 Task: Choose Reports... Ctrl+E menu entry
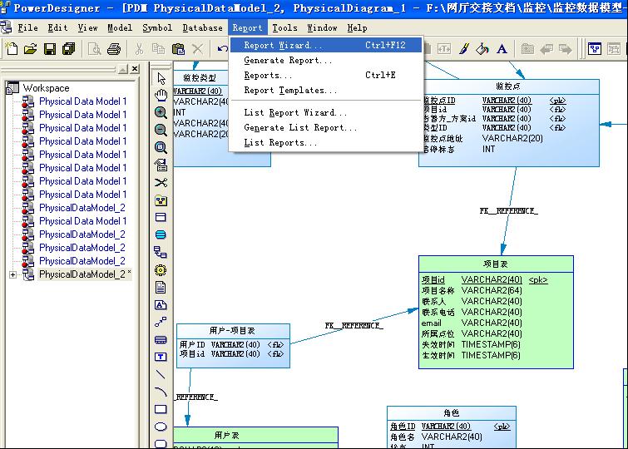326,76
